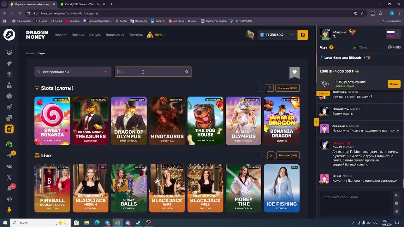Click the cash stack icon in header
Screen dimensions: 404x227
(250, 35)
